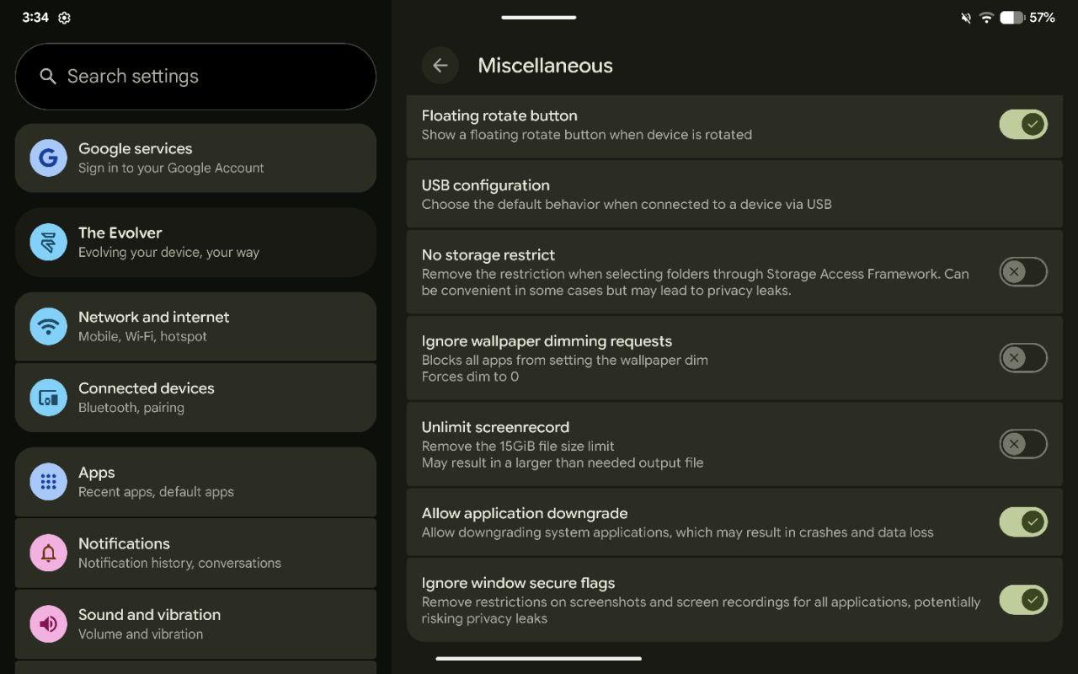Enable the No storage restrict toggle

tap(1022, 272)
